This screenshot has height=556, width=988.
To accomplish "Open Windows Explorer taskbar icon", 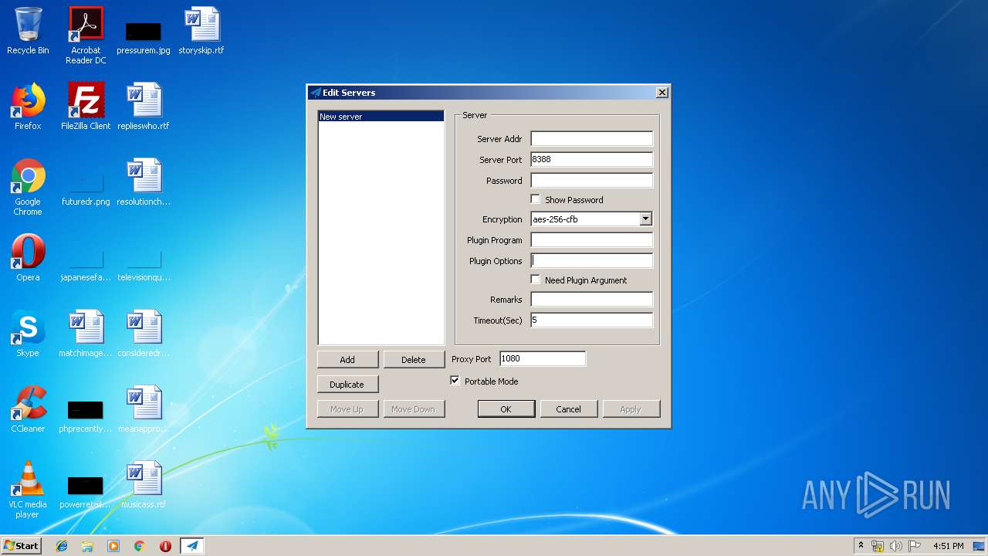I will coord(87,546).
